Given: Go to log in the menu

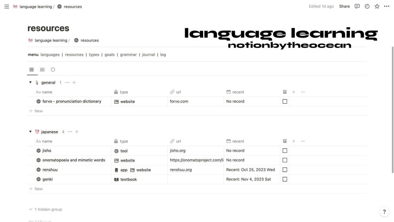Looking at the screenshot, I should [x=163, y=55].
